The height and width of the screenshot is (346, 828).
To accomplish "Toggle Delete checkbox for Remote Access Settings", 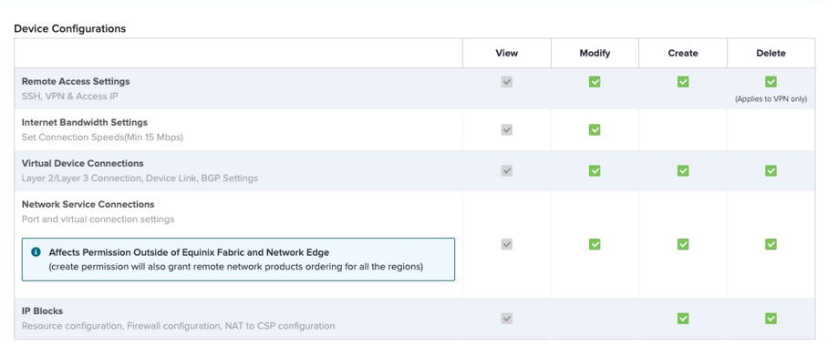I will pos(771,82).
